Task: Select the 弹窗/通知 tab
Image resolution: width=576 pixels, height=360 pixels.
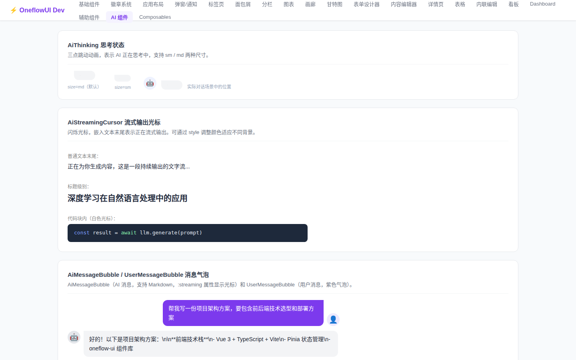Action: pyautogui.click(x=186, y=4)
